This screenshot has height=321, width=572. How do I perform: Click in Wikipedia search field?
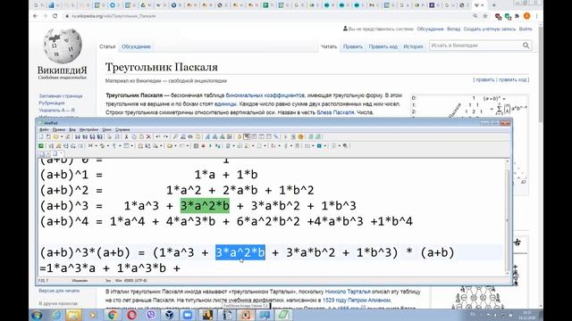point(475,45)
